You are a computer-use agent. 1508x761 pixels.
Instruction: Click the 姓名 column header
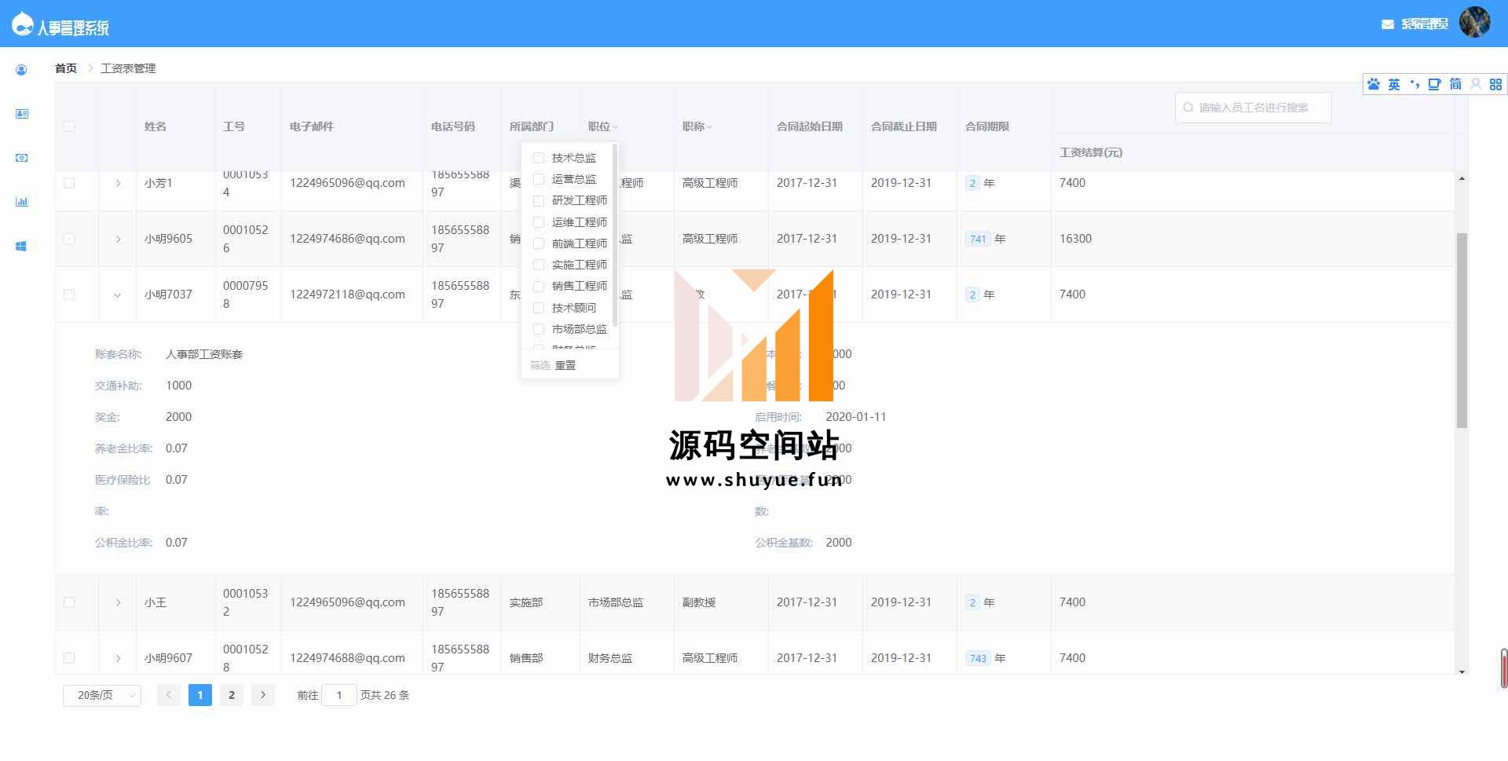point(156,126)
